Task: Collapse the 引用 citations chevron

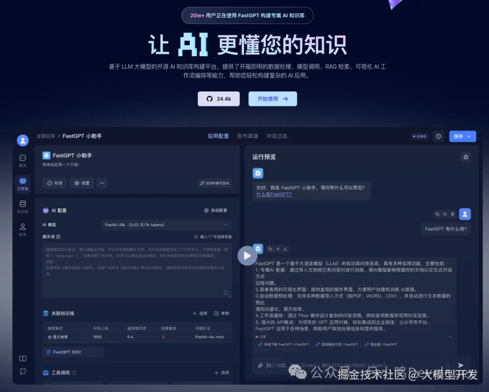Action: (x=450, y=337)
